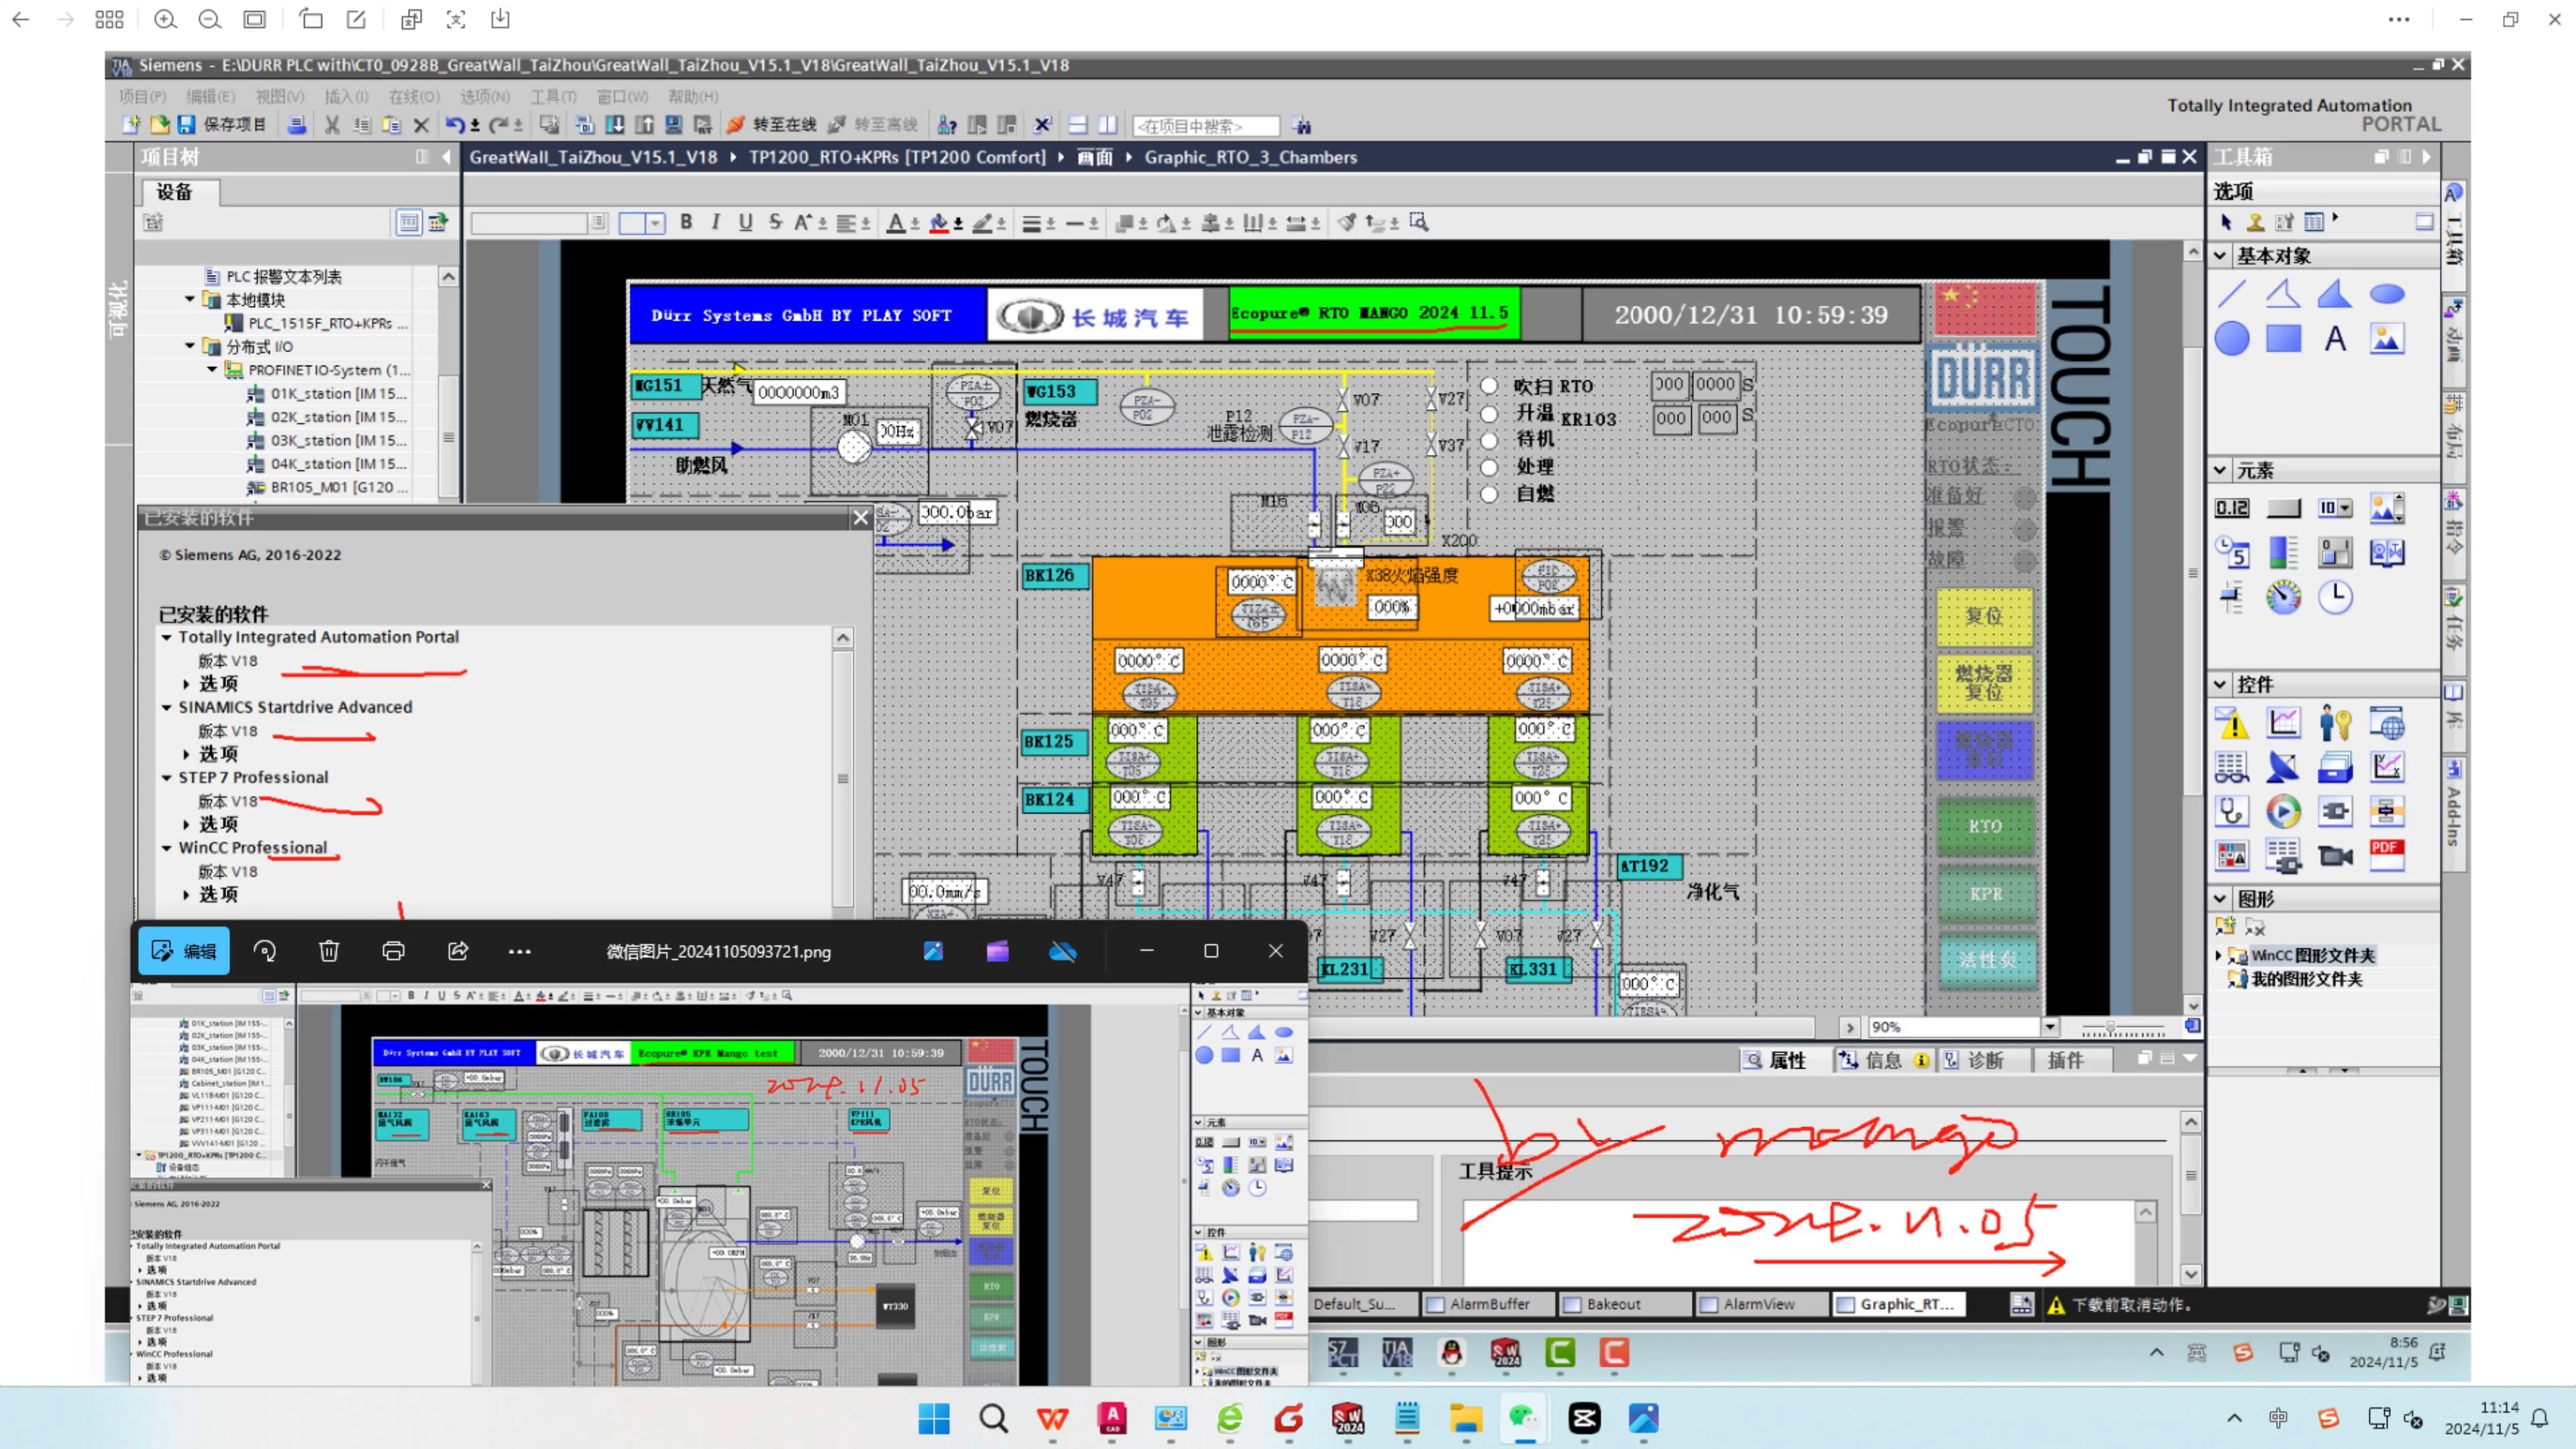Toggle Italic formatting

pyautogui.click(x=715, y=222)
